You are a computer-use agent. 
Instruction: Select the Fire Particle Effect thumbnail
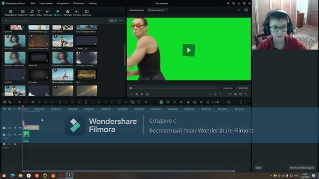[39, 41]
